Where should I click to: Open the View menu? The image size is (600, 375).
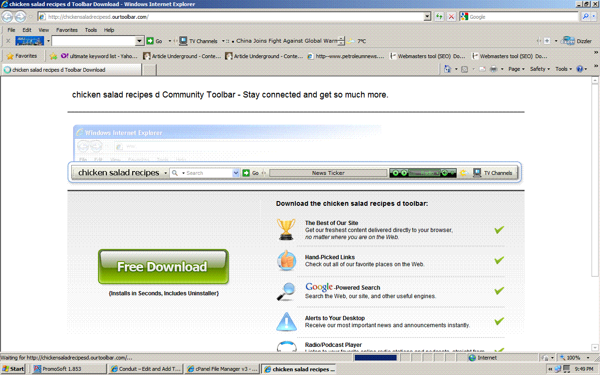pyautogui.click(x=44, y=30)
